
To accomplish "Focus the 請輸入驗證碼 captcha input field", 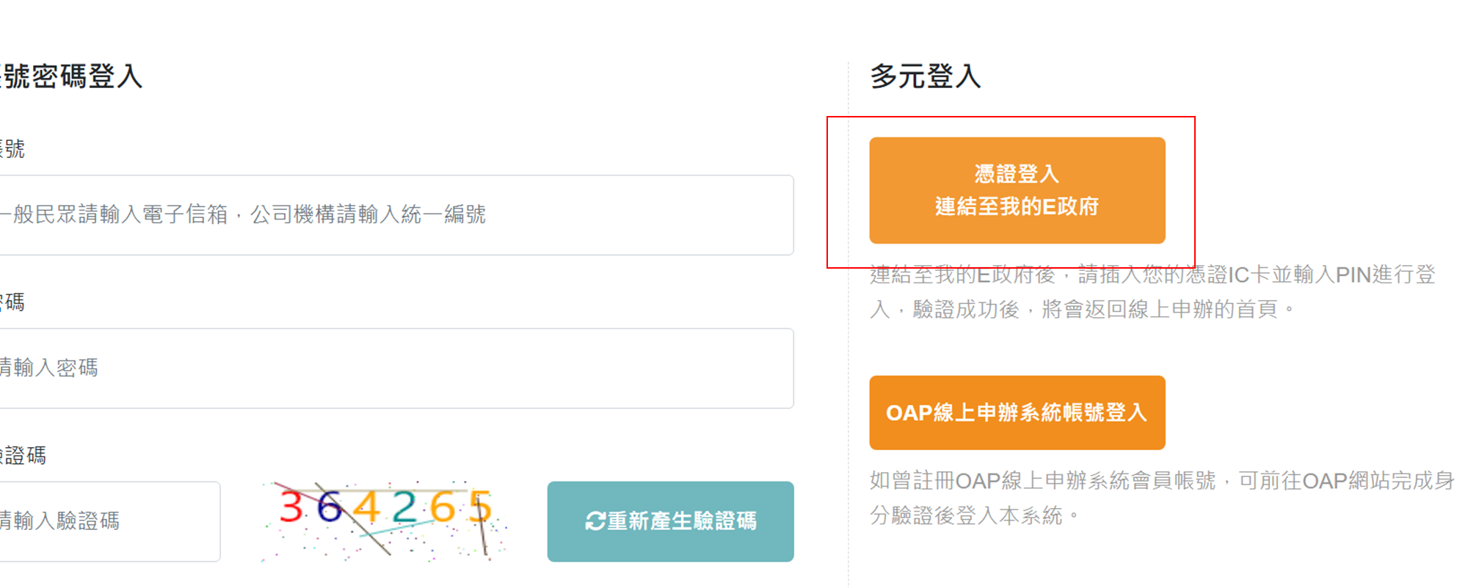I will pyautogui.click(x=109, y=521).
